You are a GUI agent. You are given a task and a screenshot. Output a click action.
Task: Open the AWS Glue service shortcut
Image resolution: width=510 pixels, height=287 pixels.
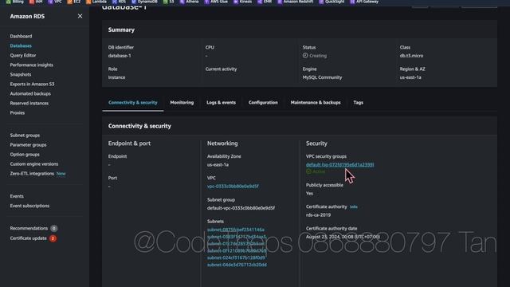tap(216, 2)
